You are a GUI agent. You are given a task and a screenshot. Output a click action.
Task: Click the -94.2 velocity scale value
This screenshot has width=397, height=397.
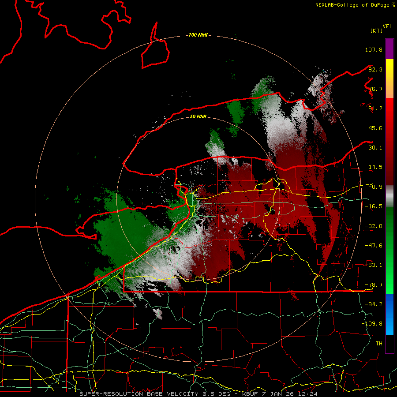click(374, 304)
